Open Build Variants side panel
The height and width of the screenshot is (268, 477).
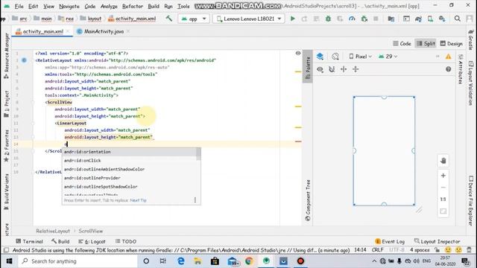pyautogui.click(x=7, y=191)
